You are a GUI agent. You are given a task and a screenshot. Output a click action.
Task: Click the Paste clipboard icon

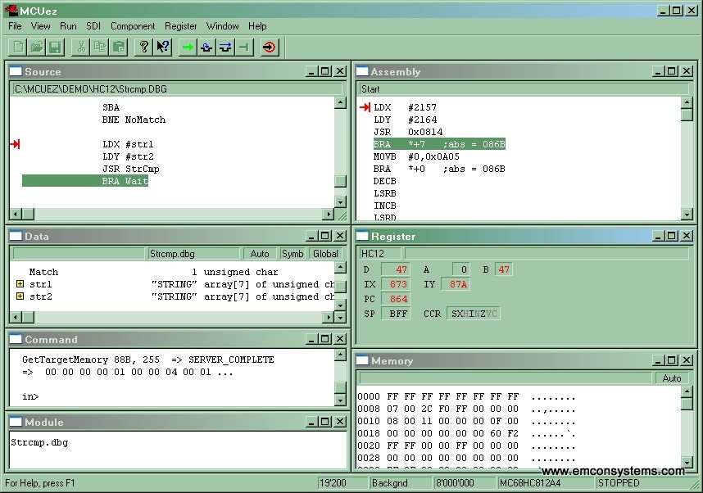coord(119,47)
